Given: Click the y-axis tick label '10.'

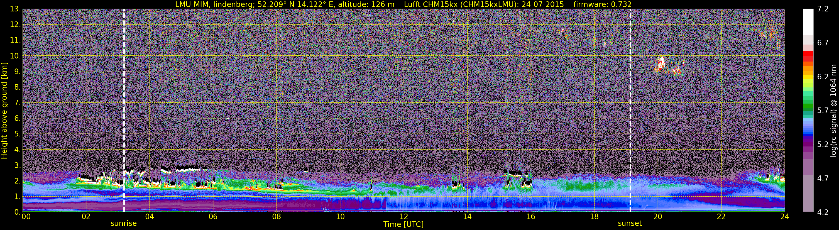Looking at the screenshot, I should coord(15,56).
